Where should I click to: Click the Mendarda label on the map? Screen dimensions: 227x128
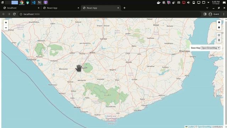[x=82, y=80]
